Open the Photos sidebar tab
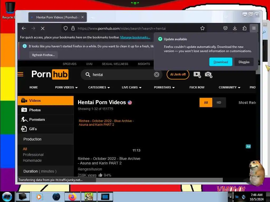Viewport: 270px width, 202px height. coord(46,110)
